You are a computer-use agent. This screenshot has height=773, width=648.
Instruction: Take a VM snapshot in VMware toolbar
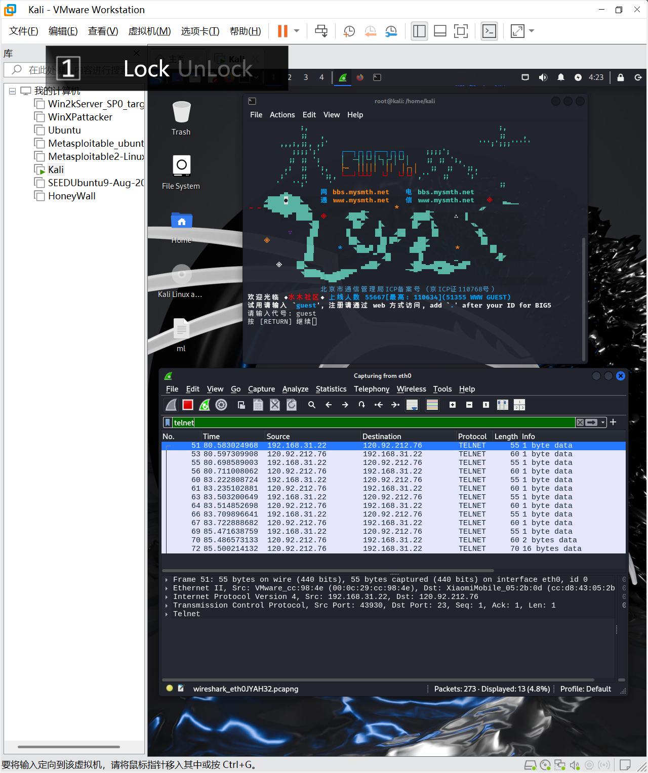(349, 31)
